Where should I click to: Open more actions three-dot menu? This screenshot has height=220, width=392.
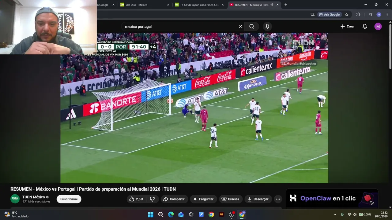tap(278, 199)
